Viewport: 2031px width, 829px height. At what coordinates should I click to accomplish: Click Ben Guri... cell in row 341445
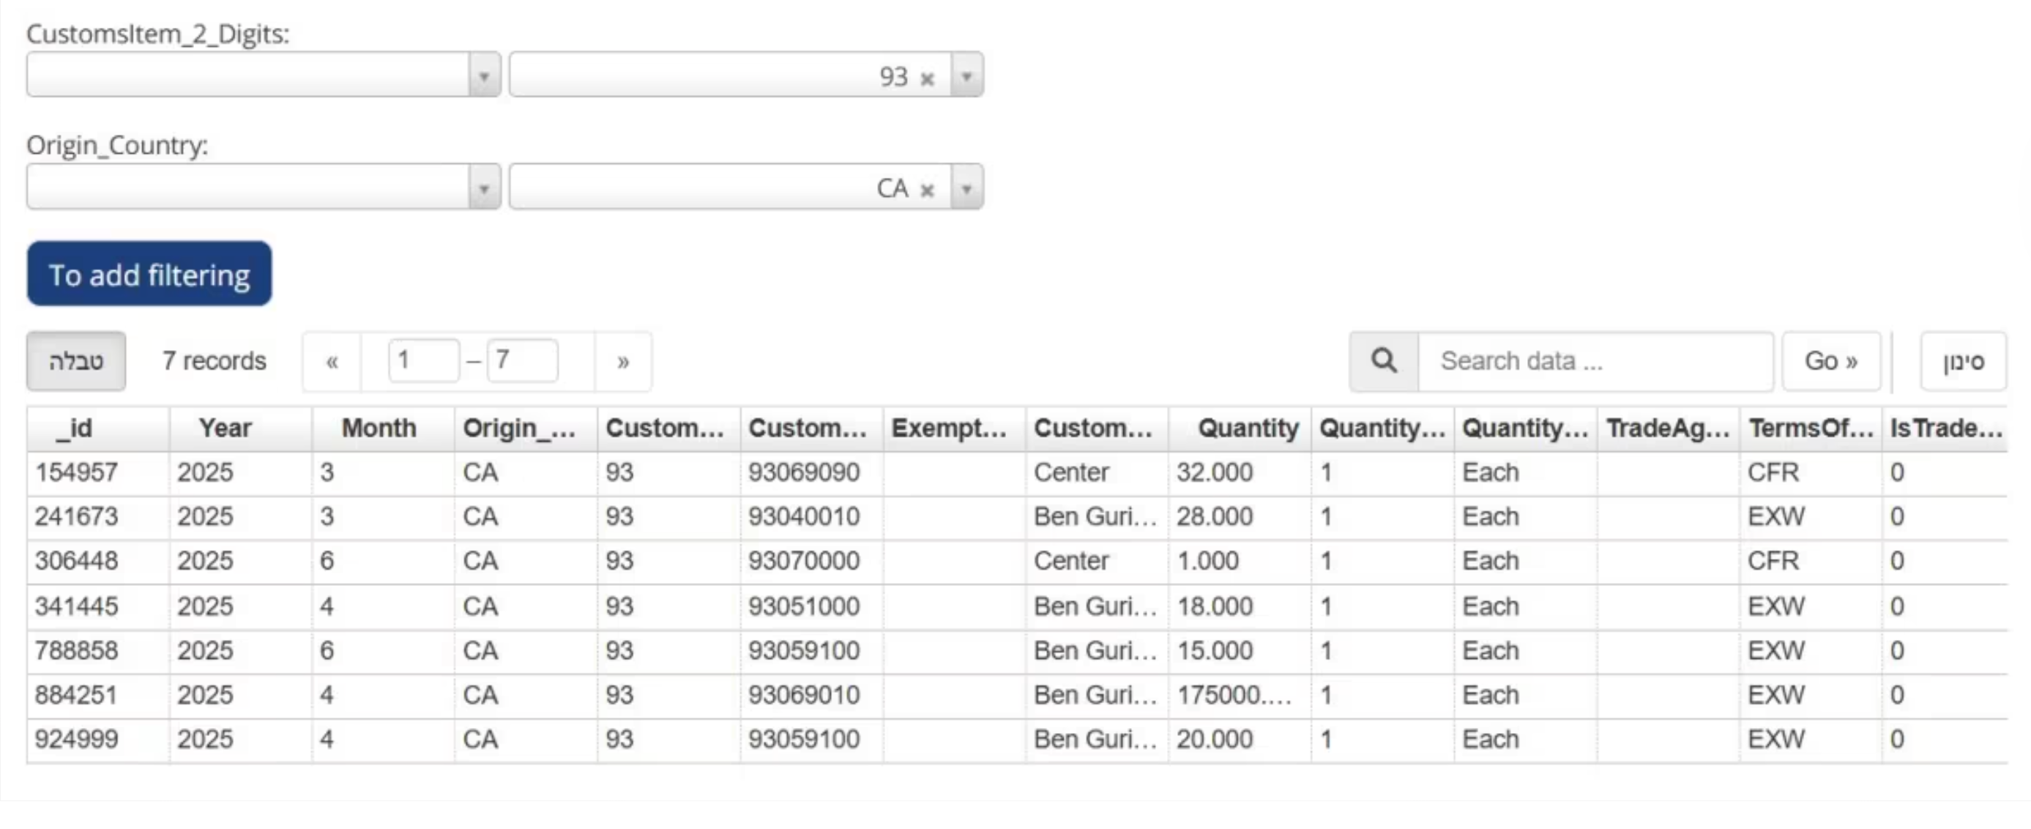1095,606
